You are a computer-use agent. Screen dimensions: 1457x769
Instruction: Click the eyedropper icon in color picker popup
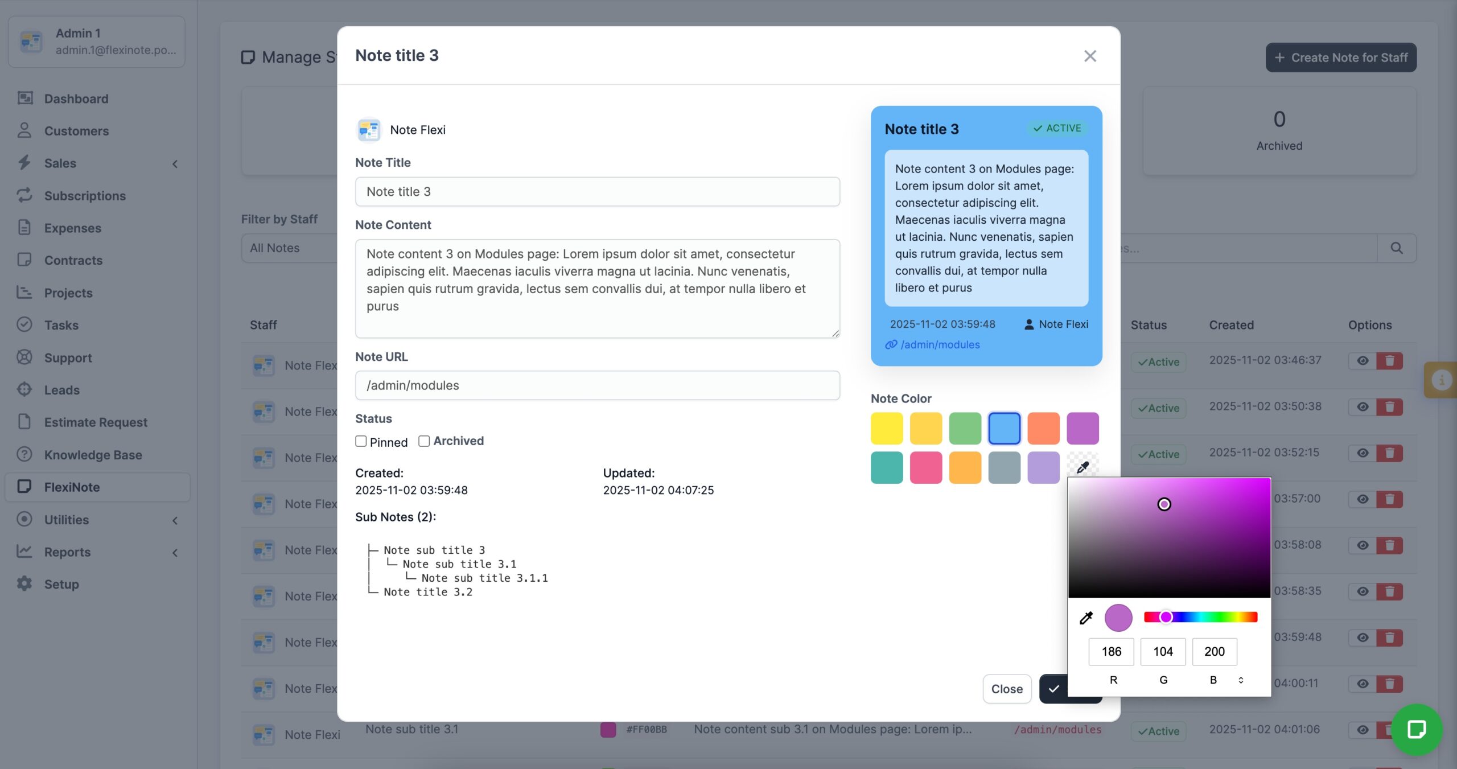(x=1086, y=618)
